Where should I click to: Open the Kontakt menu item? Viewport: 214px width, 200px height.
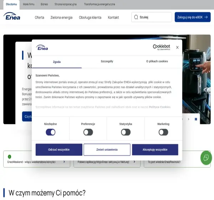point(113,17)
